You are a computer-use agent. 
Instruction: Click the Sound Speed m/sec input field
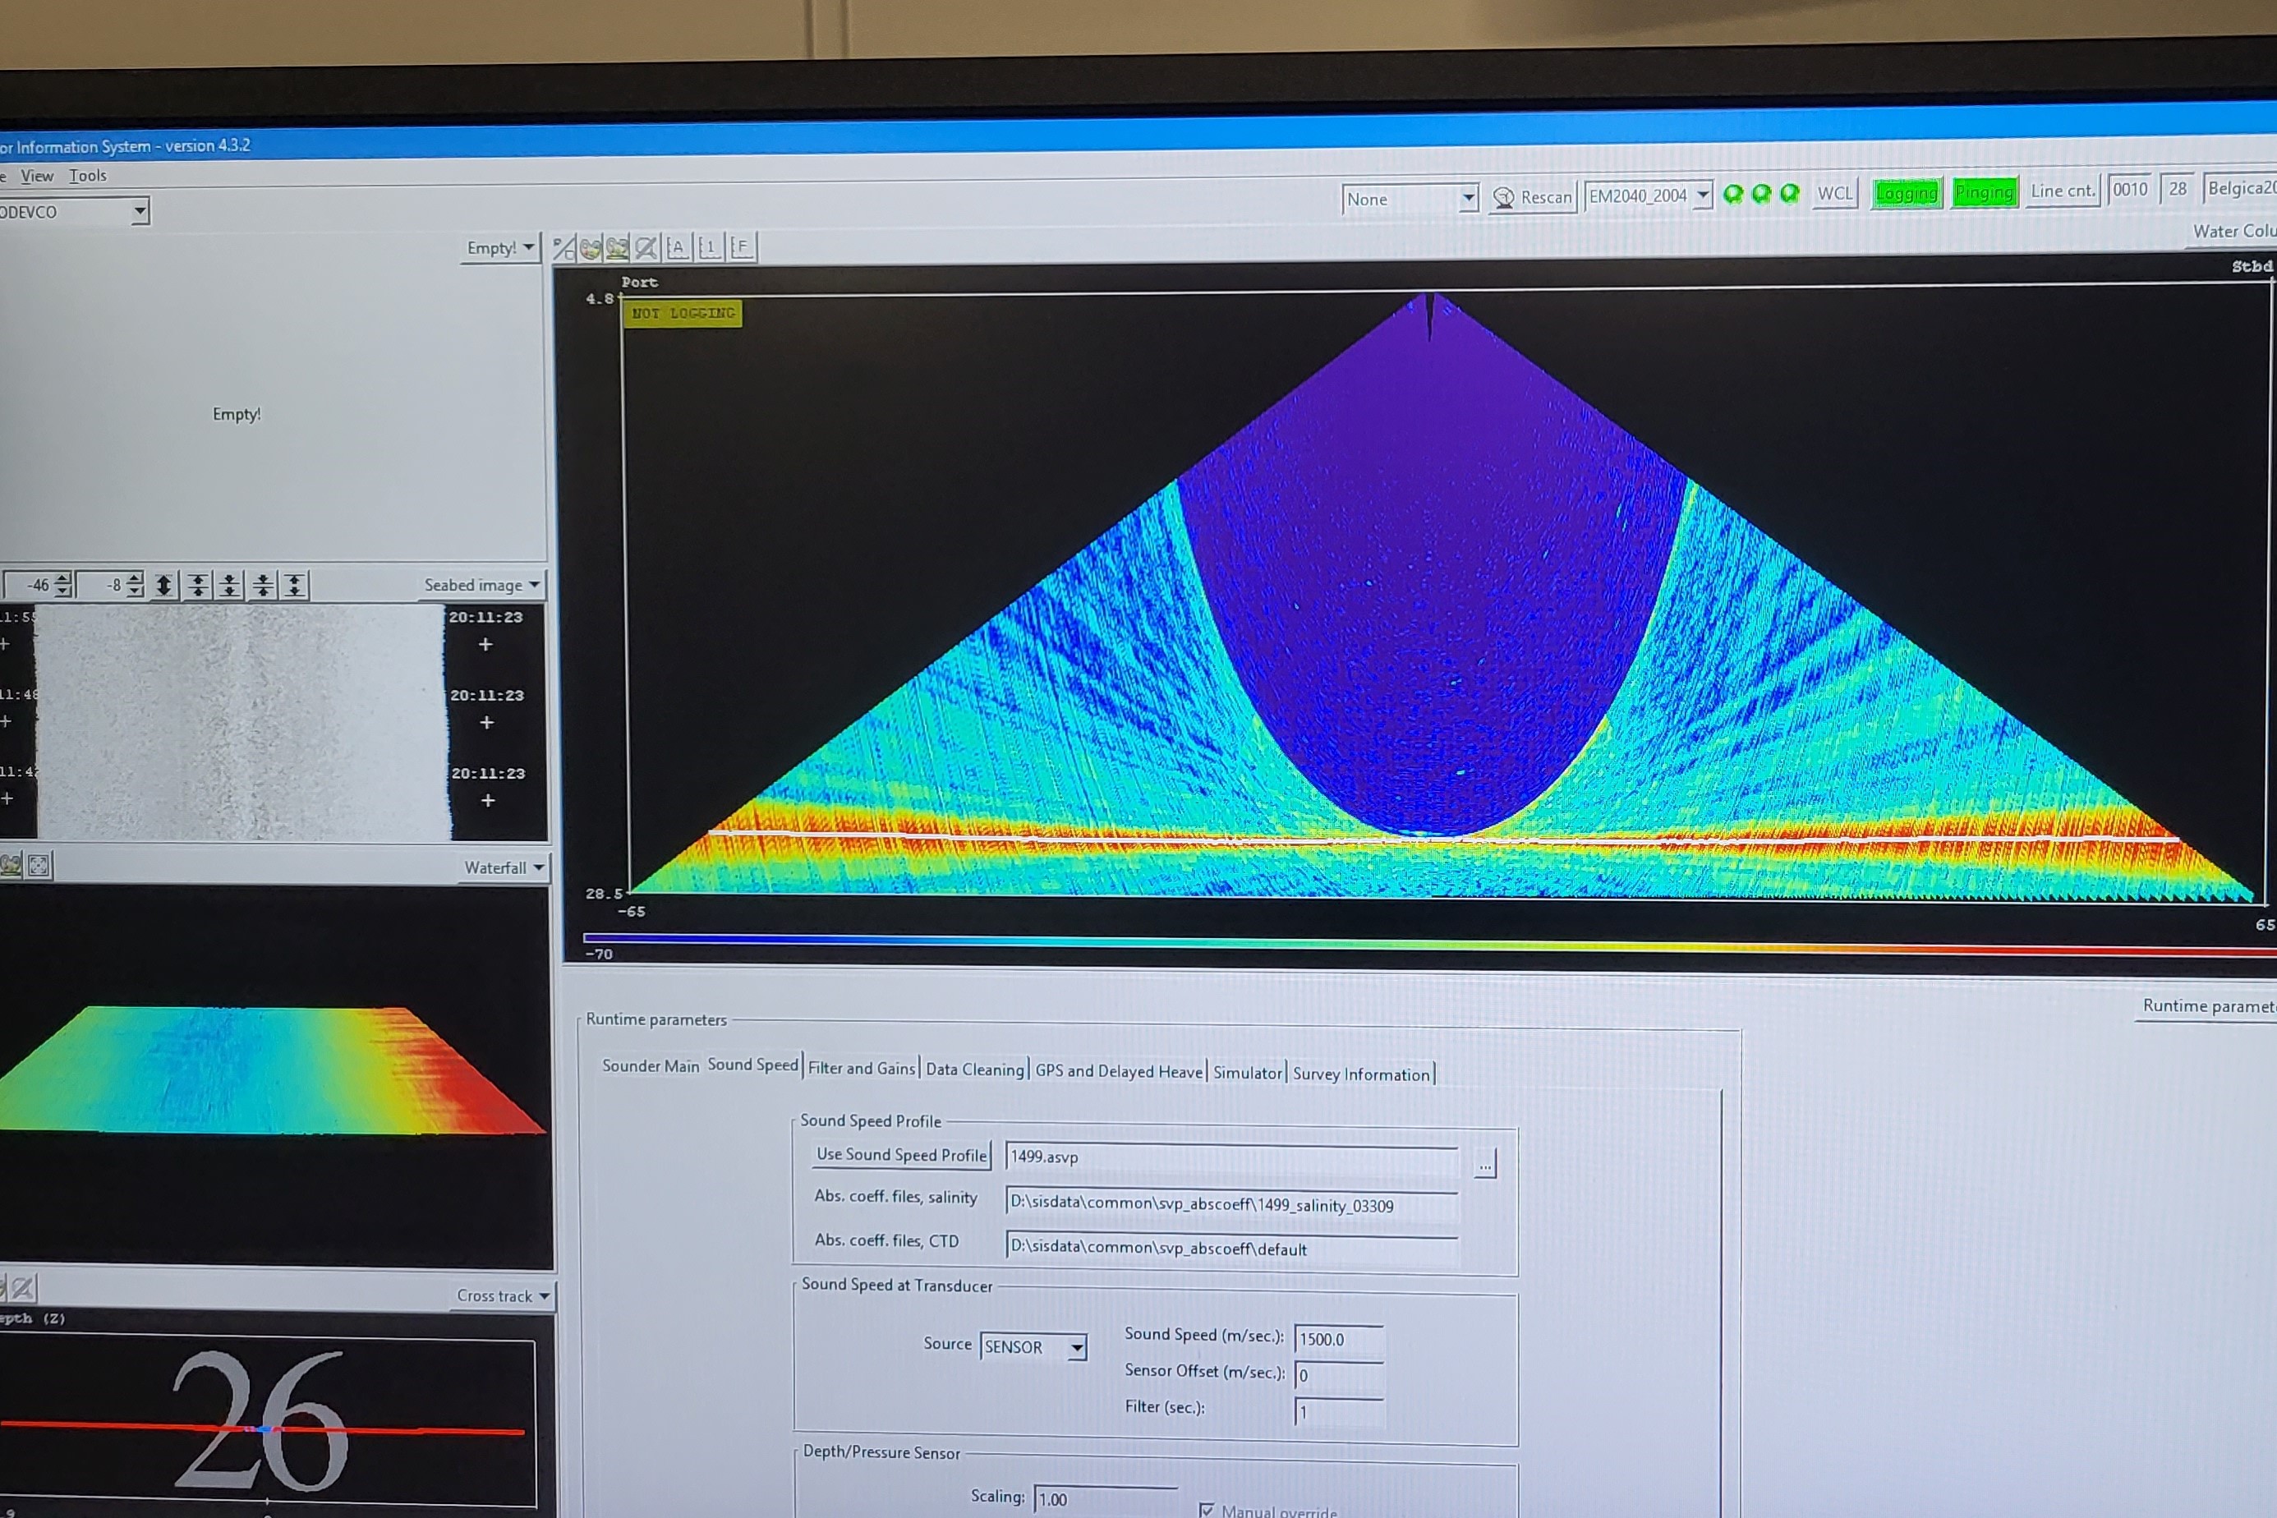click(1338, 1339)
